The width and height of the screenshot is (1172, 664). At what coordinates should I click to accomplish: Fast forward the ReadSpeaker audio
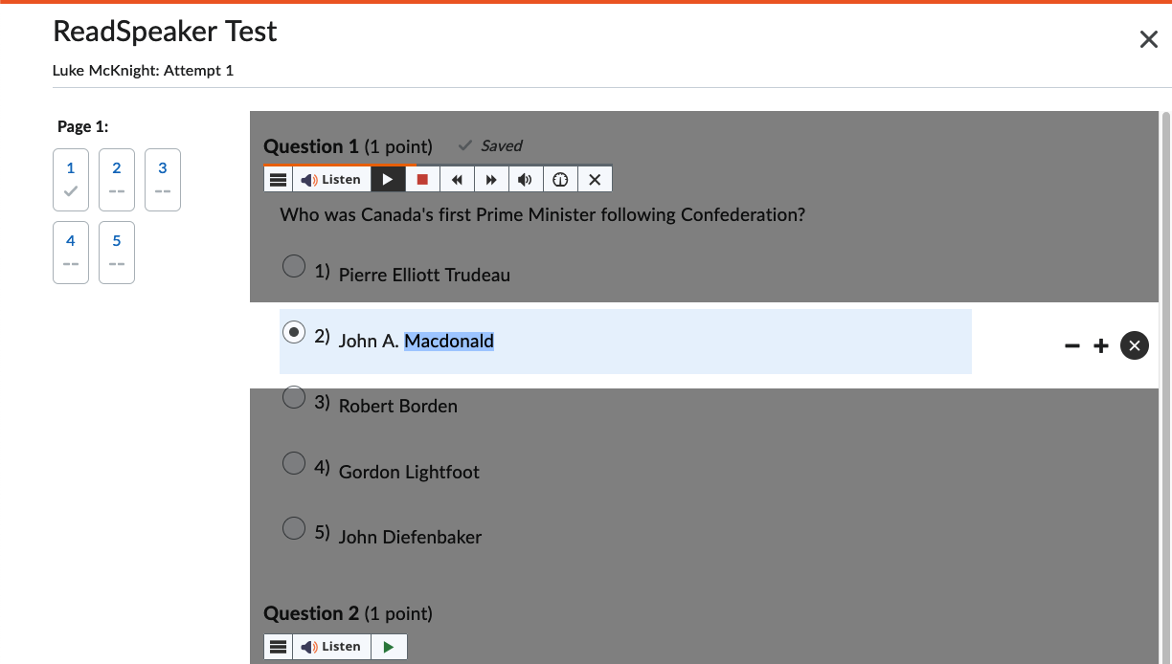tap(491, 179)
